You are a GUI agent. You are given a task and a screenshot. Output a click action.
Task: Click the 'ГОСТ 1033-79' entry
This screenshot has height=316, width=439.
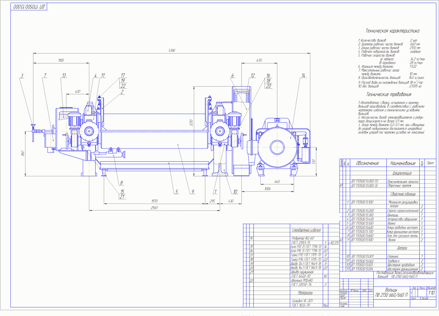[301, 305]
